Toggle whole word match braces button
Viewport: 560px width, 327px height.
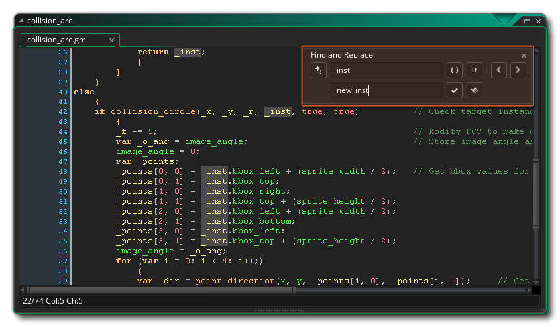(454, 70)
